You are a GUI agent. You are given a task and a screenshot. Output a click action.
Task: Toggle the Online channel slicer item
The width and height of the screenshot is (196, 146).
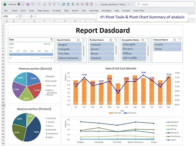click(167, 49)
